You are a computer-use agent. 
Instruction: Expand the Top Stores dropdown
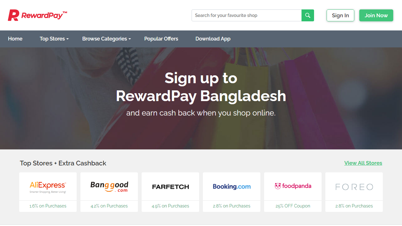click(52, 39)
